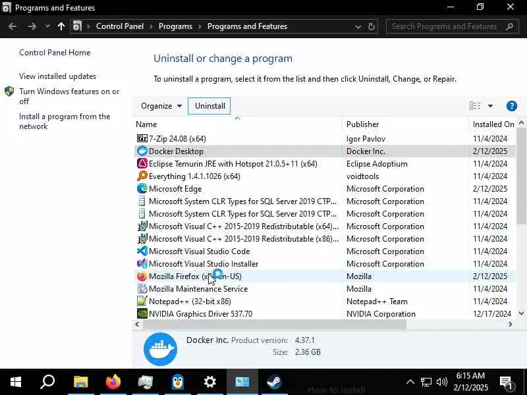Open view options dropdown arrow
Screen dimensions: 527x395
pyautogui.click(x=490, y=106)
